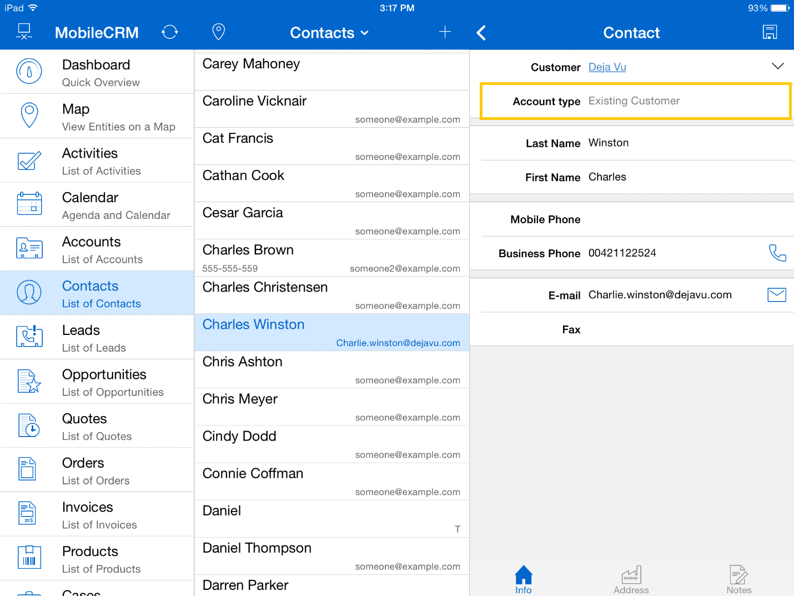Open the map pin icon in Contacts header

point(219,32)
